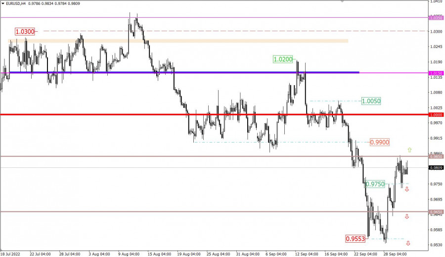The height and width of the screenshot is (257, 445).
Task: Select the red 0.9553 chart label
Action: pyautogui.click(x=356, y=239)
